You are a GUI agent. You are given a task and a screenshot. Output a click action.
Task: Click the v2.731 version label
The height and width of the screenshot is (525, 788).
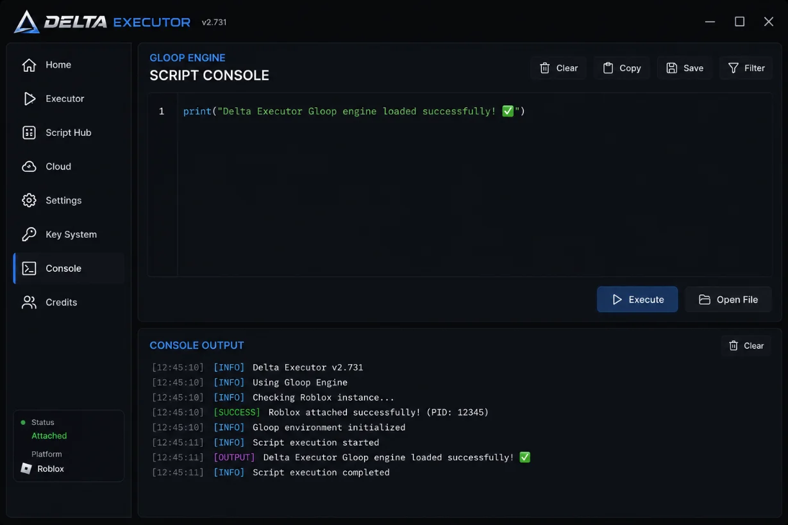[x=214, y=22]
